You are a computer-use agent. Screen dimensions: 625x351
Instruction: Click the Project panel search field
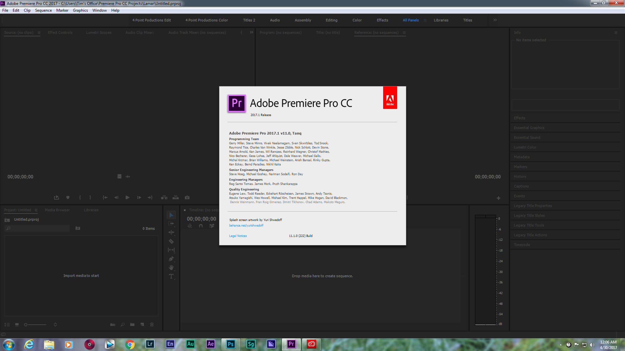(x=37, y=228)
